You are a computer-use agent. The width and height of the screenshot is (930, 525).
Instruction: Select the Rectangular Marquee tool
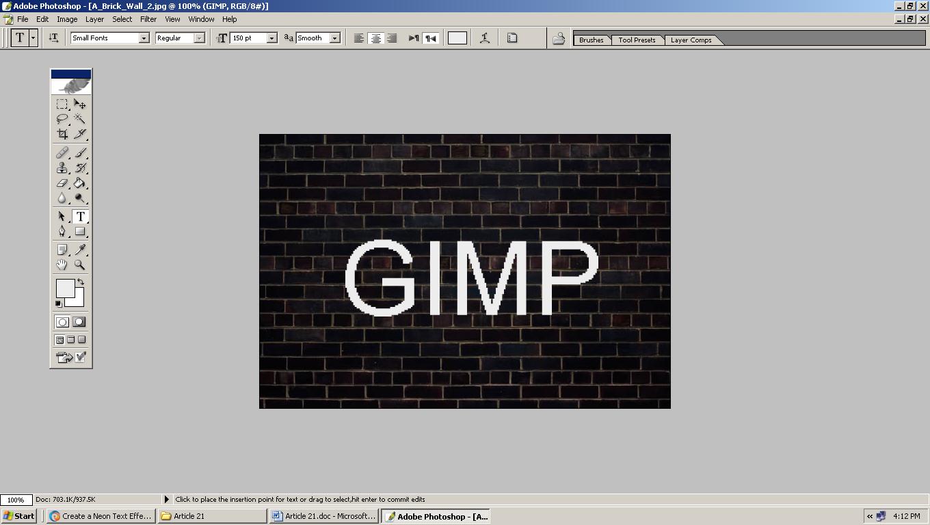[62, 104]
